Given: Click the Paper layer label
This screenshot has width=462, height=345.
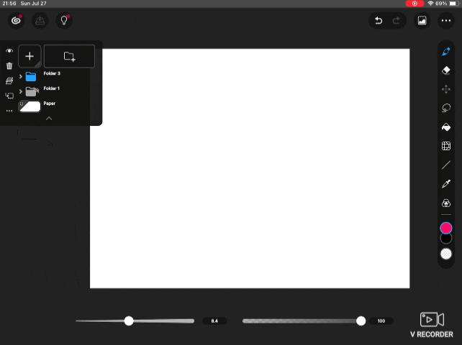Looking at the screenshot, I should point(50,103).
